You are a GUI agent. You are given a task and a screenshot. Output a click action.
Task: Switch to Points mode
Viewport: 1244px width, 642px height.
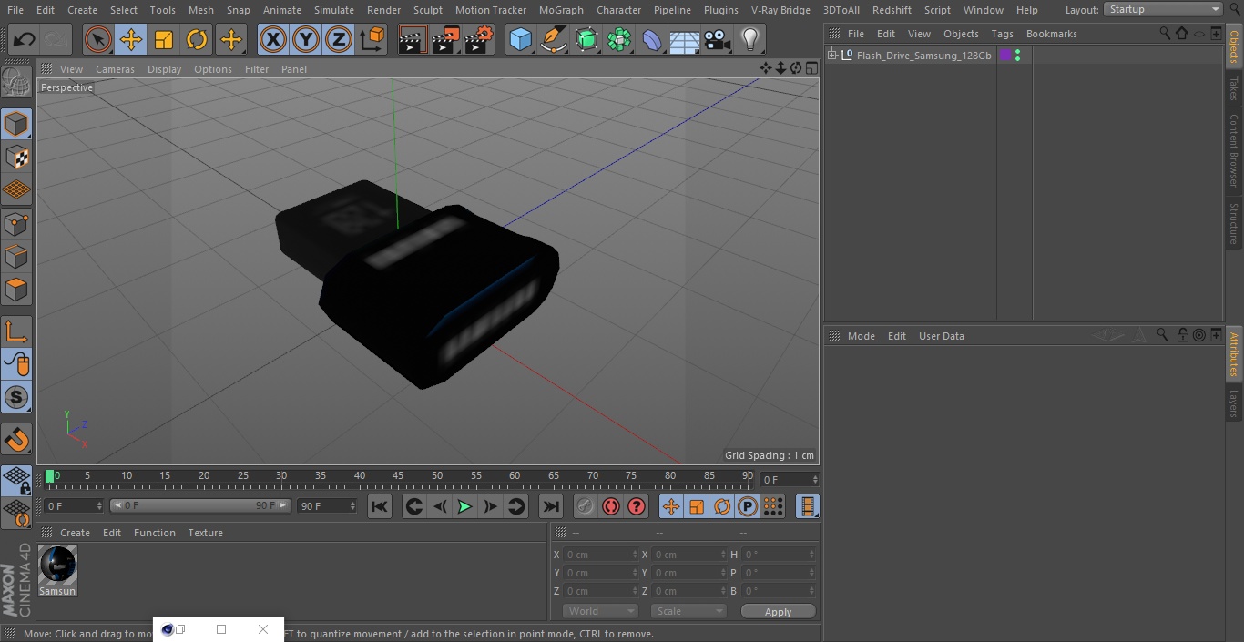click(16, 223)
